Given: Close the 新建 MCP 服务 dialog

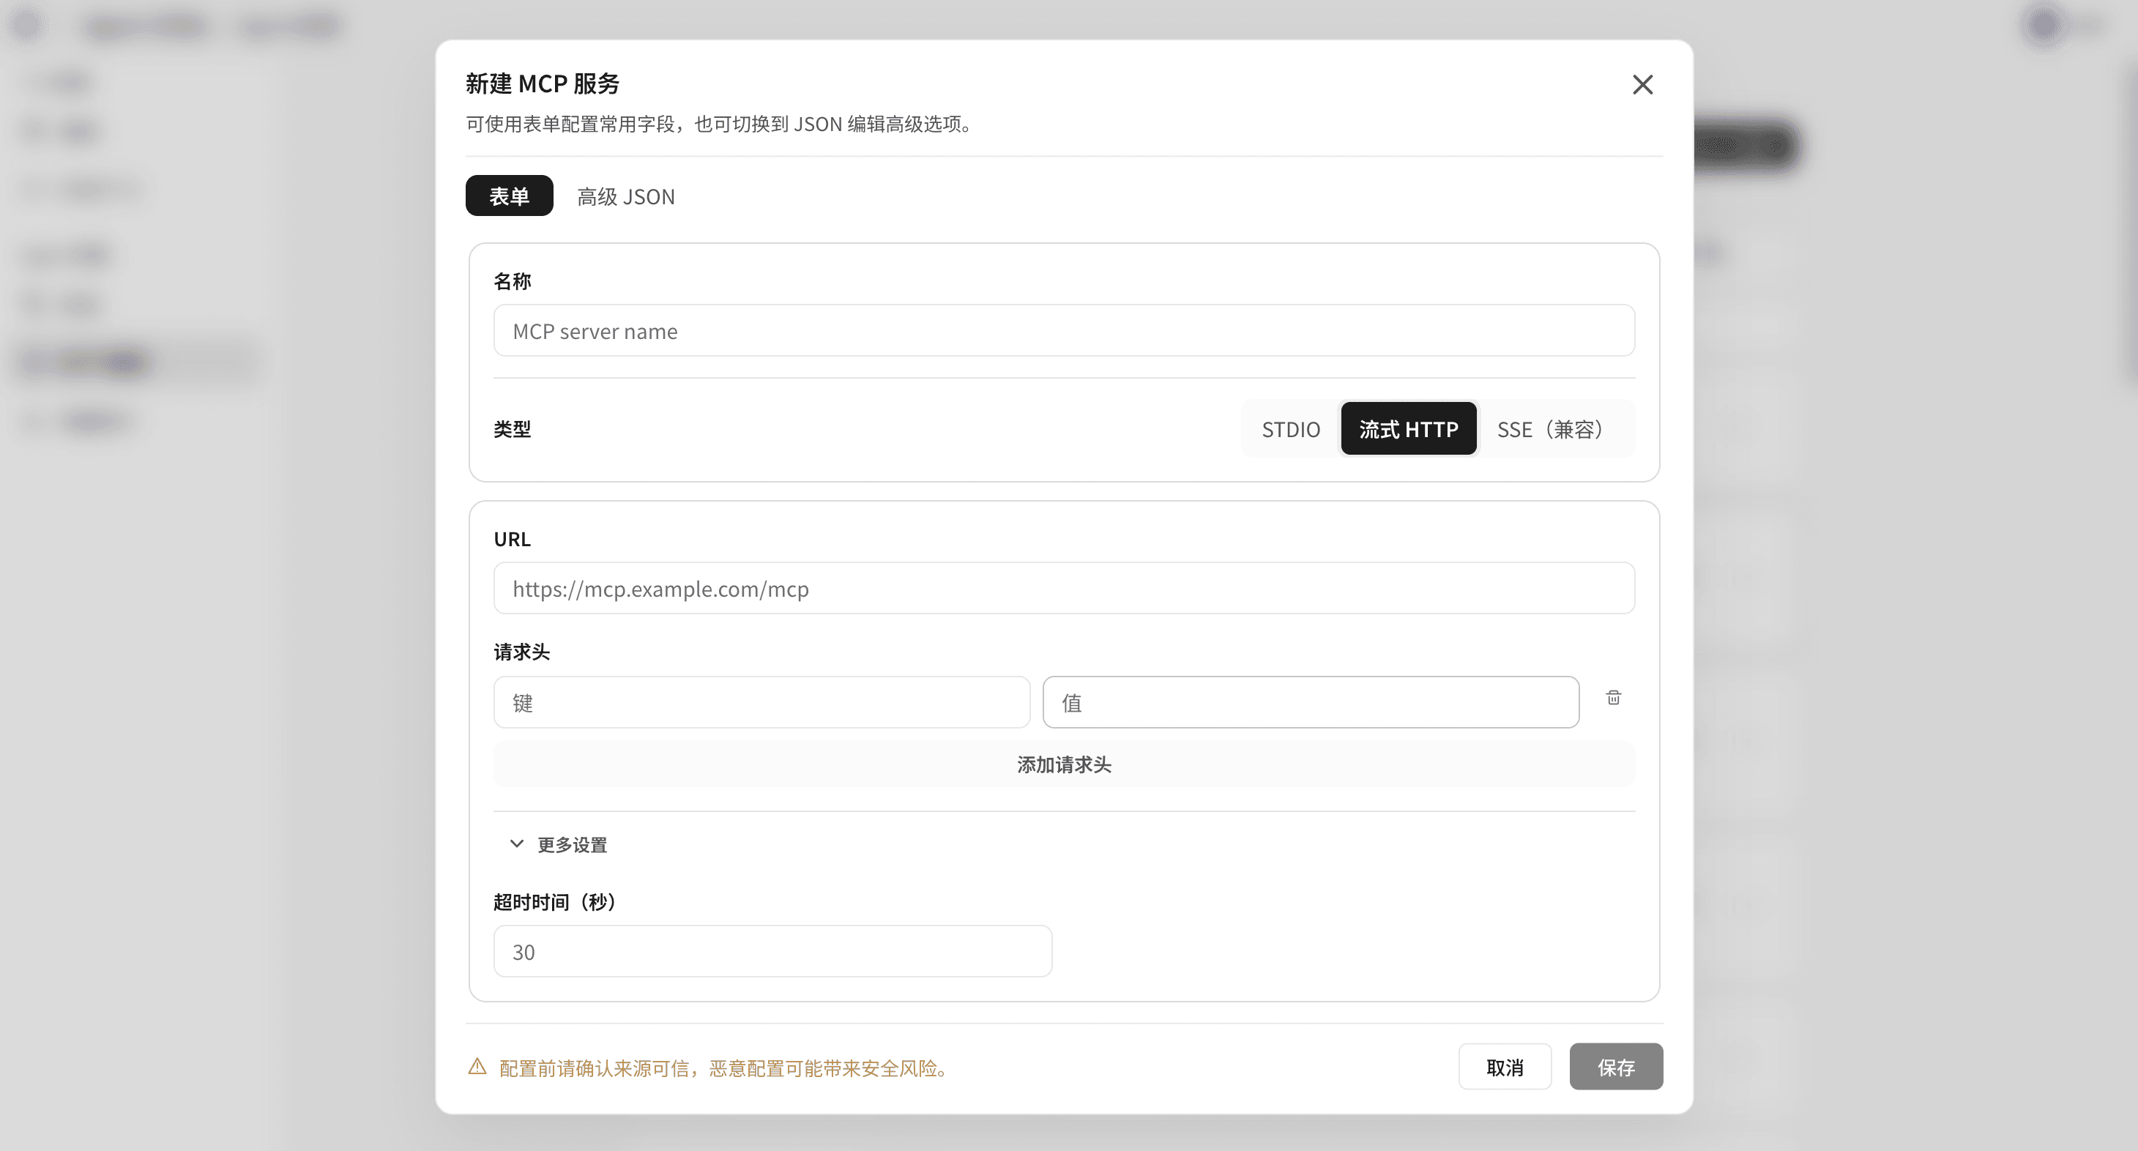Looking at the screenshot, I should pos(1642,85).
